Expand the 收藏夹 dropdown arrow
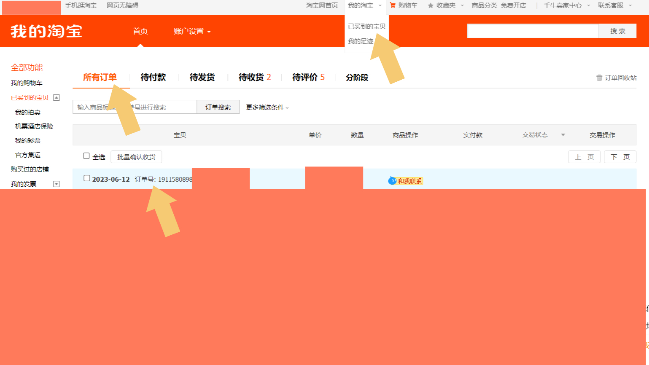Viewport: 649px width, 365px height. (x=462, y=5)
